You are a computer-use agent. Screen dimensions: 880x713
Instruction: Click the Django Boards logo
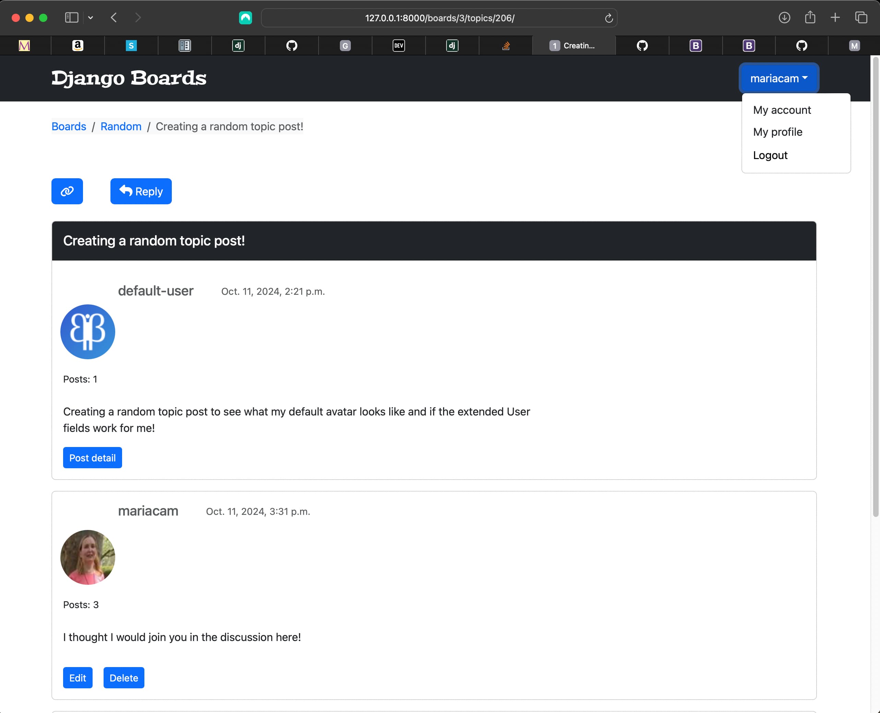129,78
